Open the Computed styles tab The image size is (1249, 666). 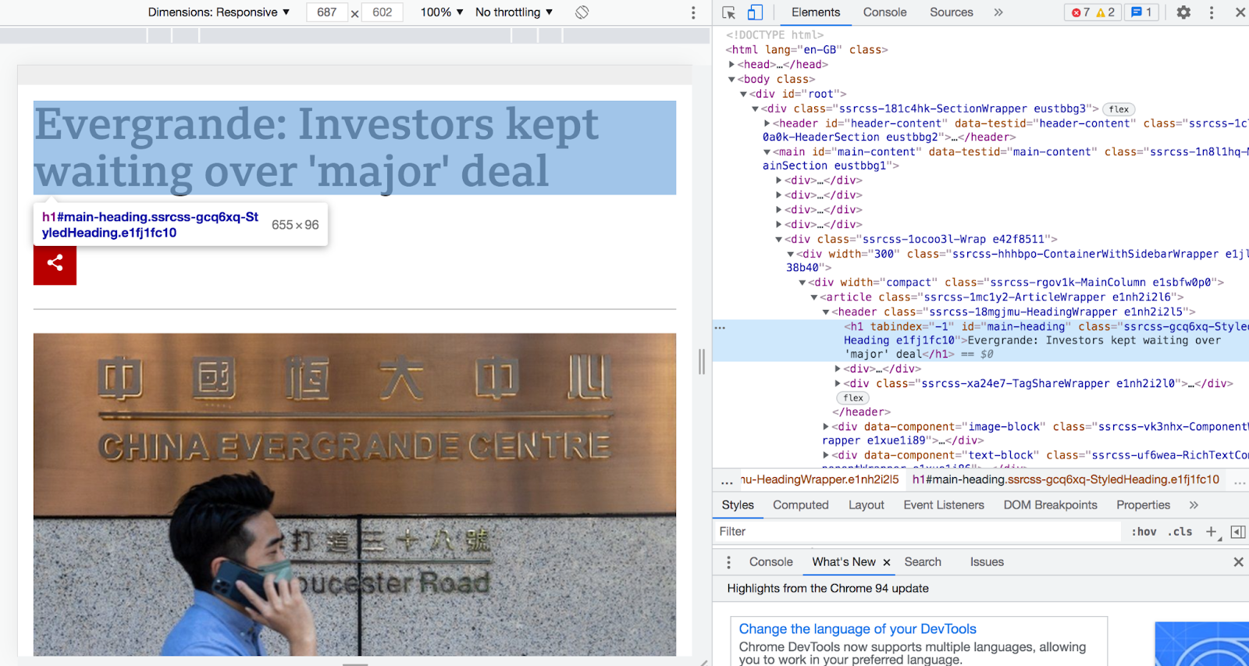pos(800,505)
